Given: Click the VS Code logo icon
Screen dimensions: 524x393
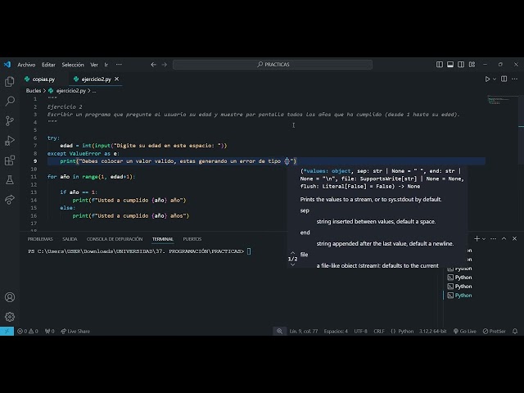Looking at the screenshot, I should tap(7, 65).
